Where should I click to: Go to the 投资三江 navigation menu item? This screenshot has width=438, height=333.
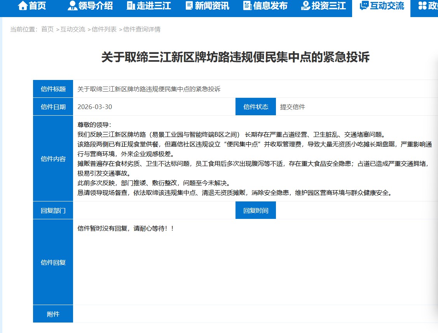point(328,6)
